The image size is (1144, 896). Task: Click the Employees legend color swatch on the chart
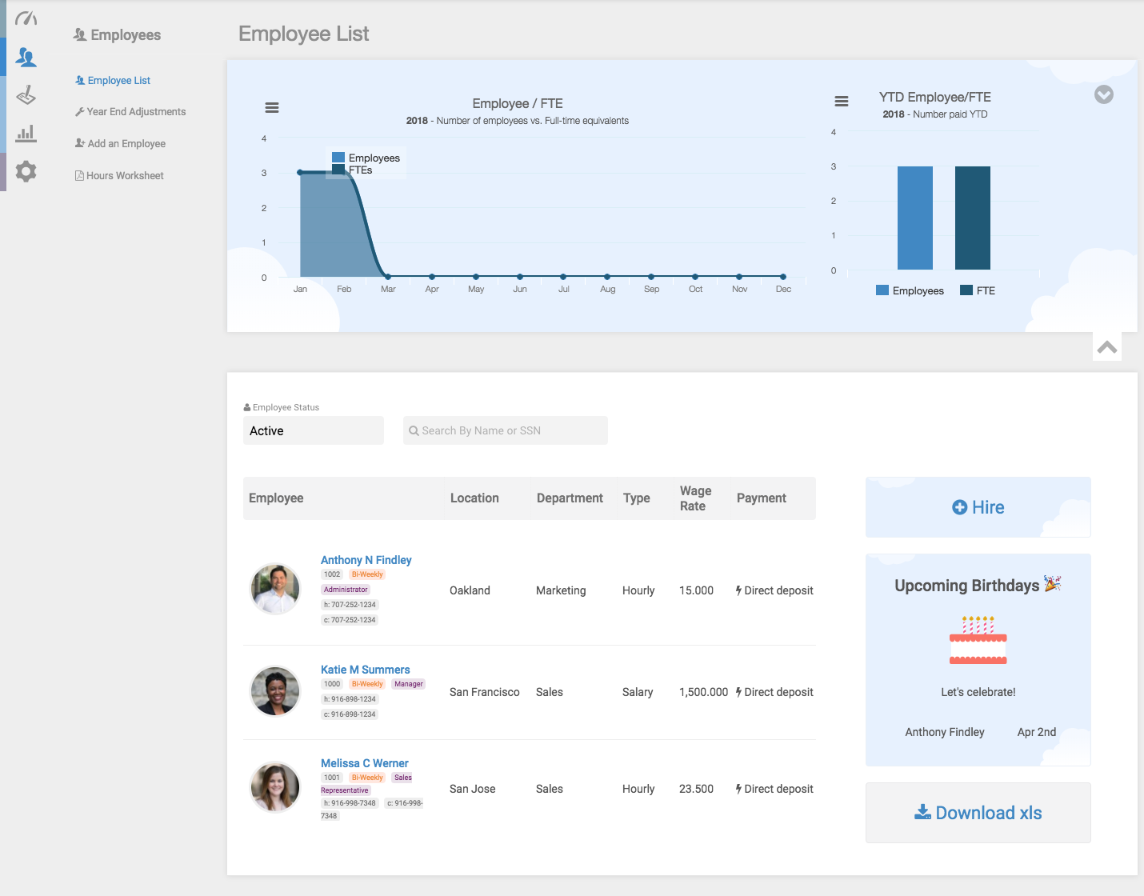pos(338,158)
